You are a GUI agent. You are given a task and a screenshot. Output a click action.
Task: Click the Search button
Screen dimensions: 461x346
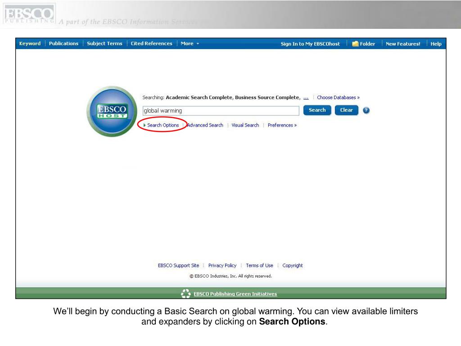click(x=317, y=110)
